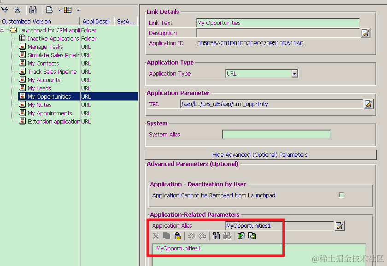
Task: Click the Load local file icon in editor
Action: [241, 236]
